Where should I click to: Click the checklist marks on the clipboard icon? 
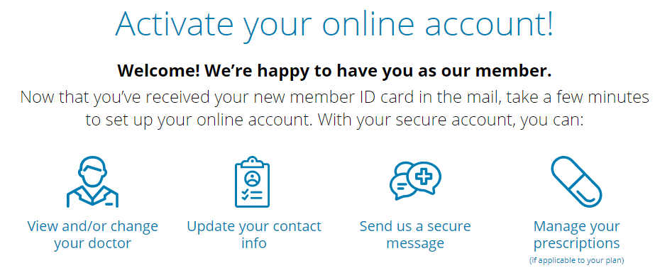pyautogui.click(x=253, y=195)
